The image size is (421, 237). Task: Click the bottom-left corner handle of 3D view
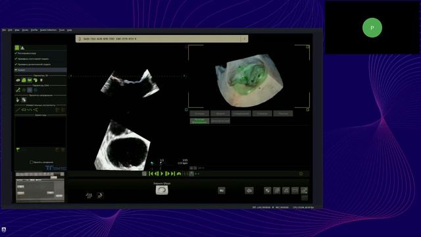[x=187, y=110]
